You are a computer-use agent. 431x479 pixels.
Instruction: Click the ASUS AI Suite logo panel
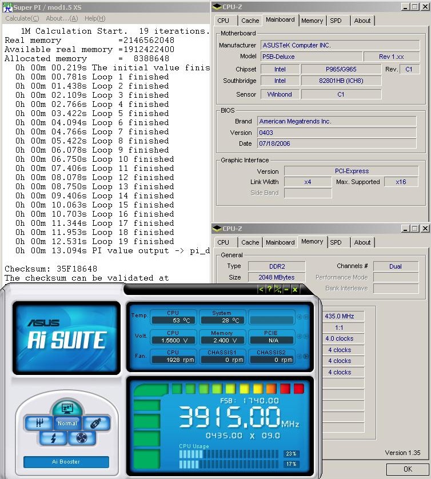tap(66, 338)
